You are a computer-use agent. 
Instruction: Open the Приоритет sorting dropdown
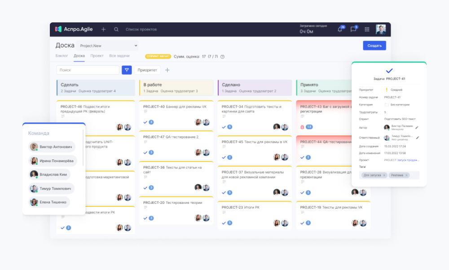click(x=148, y=70)
